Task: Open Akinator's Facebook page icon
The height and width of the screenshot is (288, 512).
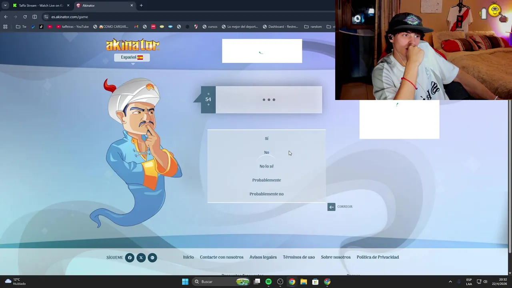Action: [x=130, y=258]
